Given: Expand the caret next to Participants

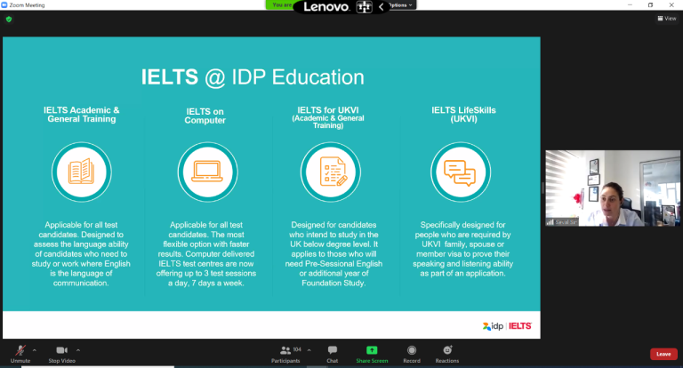Looking at the screenshot, I should pos(309,350).
